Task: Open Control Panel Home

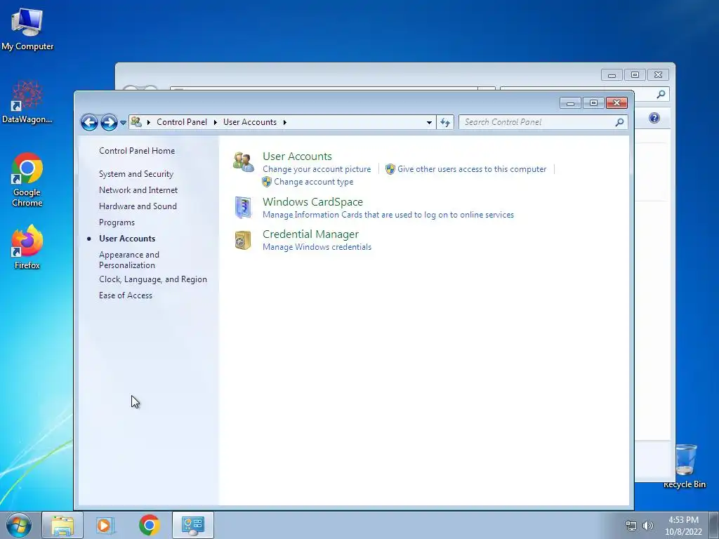Action: (x=137, y=151)
